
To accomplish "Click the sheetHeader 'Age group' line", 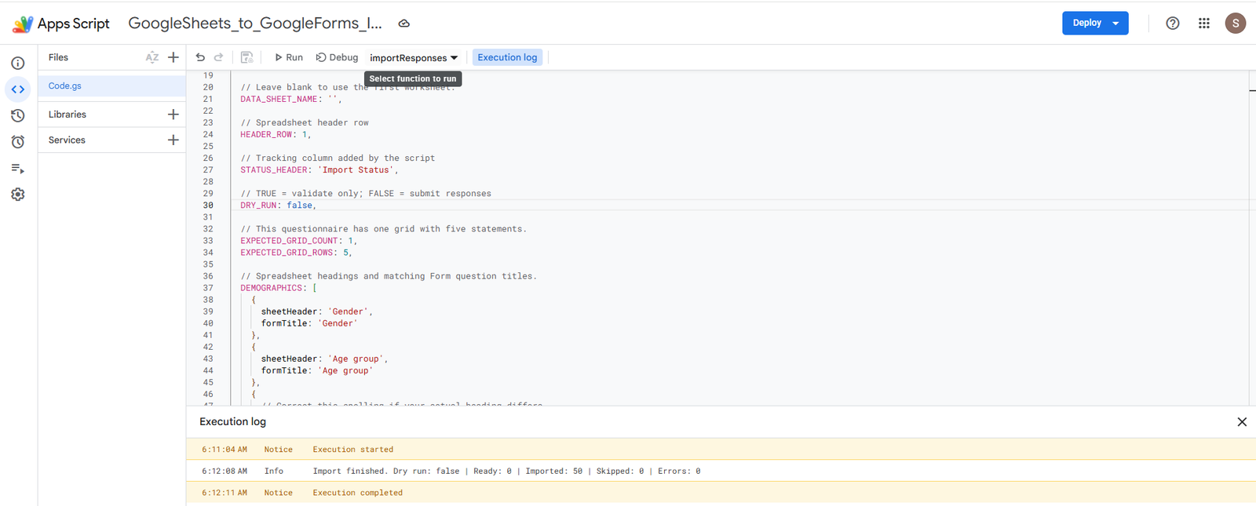I will click(x=324, y=359).
